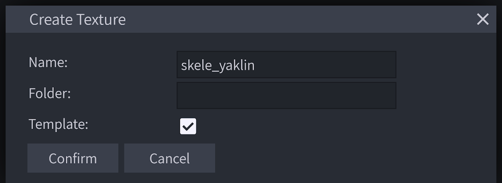Place cursor in the skele_yaklin text

click(218, 65)
